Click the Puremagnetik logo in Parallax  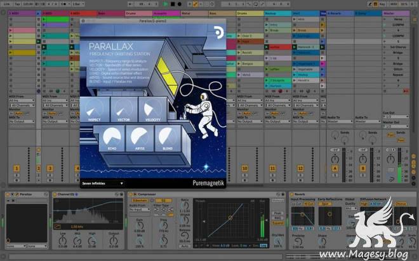[208, 183]
